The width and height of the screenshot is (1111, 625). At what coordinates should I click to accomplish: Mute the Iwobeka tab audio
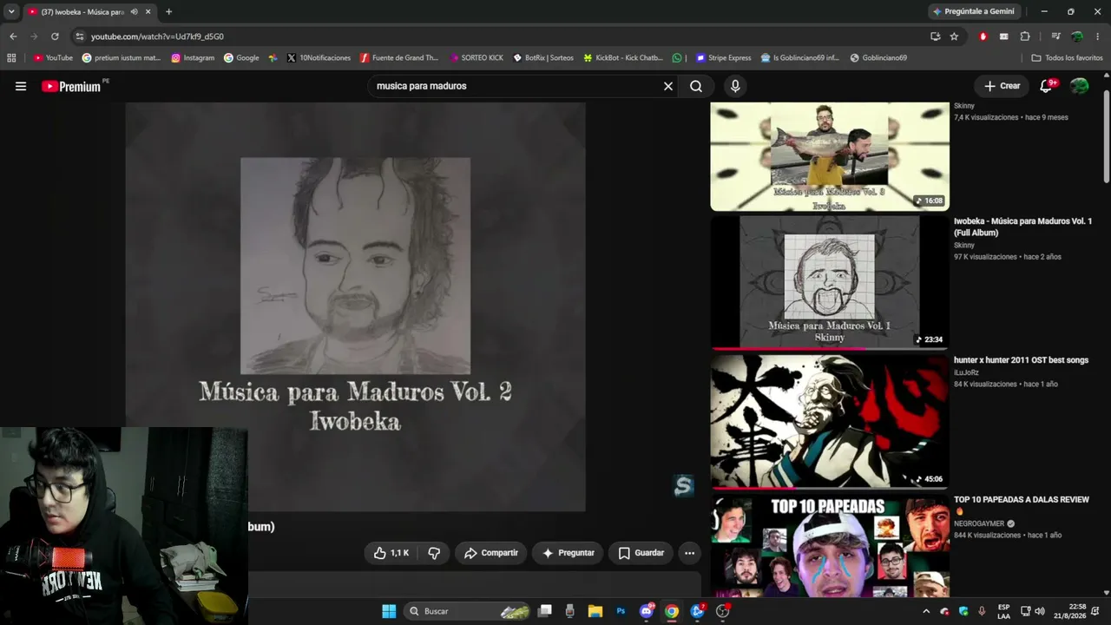134,11
